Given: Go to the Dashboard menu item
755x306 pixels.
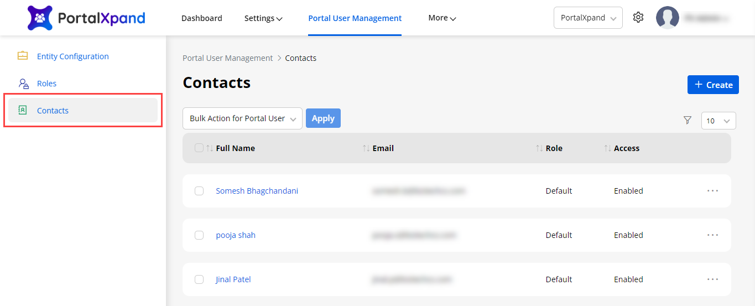Looking at the screenshot, I should [x=201, y=18].
